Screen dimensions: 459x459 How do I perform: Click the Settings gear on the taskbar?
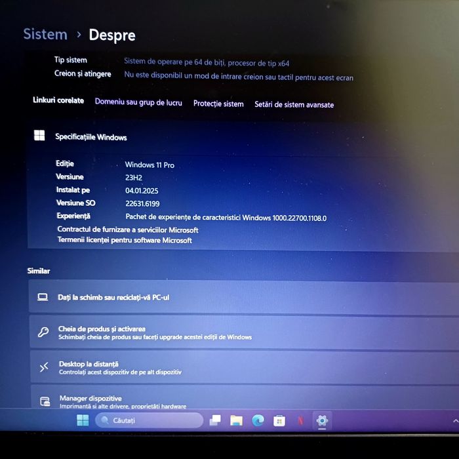322,421
